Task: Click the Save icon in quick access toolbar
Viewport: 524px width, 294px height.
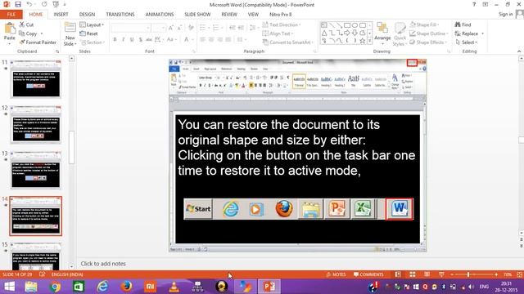Action: [x=18, y=5]
